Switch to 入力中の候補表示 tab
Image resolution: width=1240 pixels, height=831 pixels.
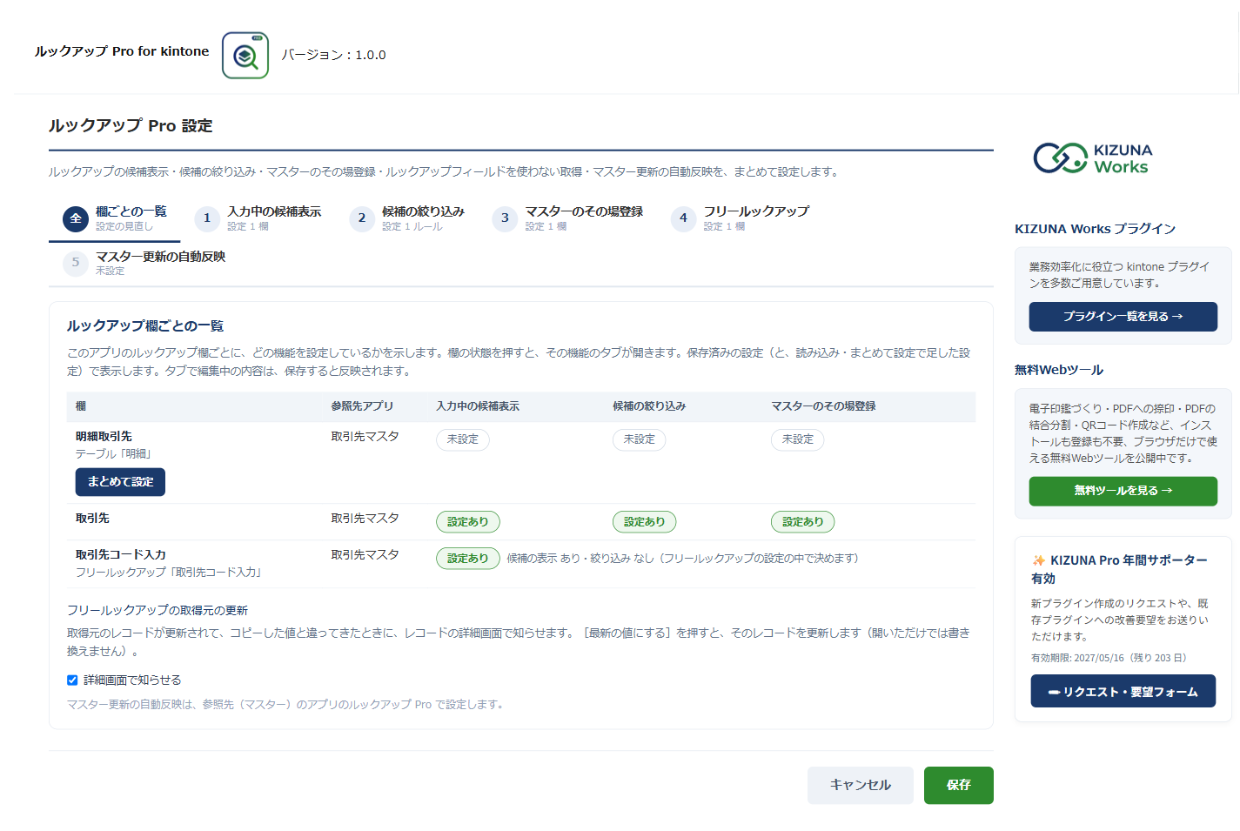click(x=258, y=218)
